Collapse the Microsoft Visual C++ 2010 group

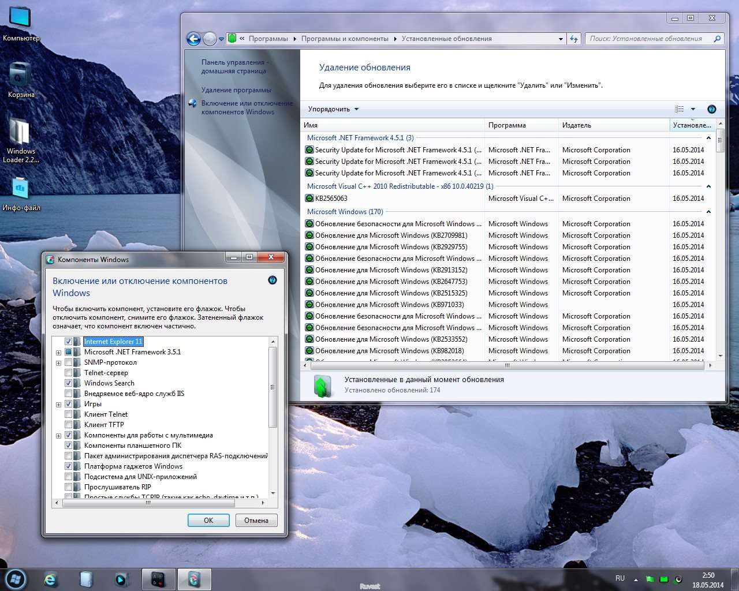[709, 186]
